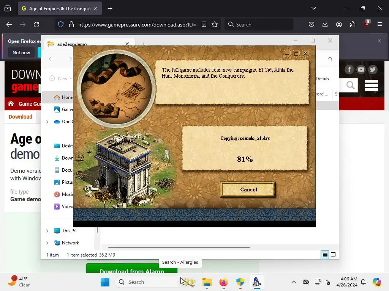The image size is (389, 291).
Task: List all tabs with the dropdown arrow
Action: (314, 8)
